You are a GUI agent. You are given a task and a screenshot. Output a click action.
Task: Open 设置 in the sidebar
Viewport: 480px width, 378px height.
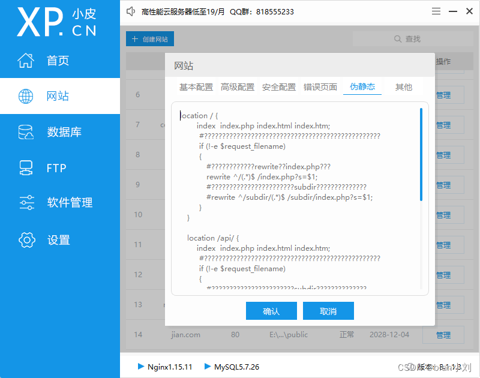59,240
